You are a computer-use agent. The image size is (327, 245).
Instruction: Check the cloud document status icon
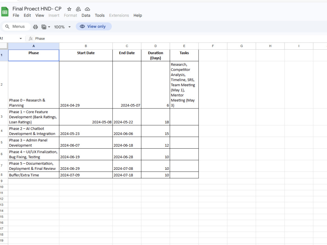[x=87, y=9]
